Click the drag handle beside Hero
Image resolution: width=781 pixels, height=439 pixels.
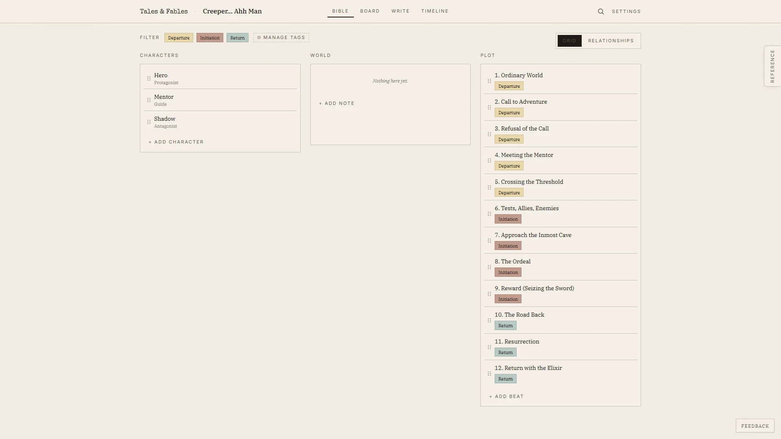click(149, 78)
